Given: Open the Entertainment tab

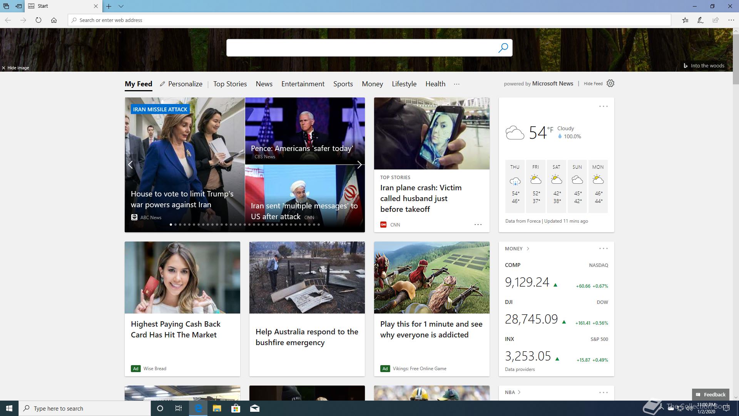Looking at the screenshot, I should coord(303,84).
